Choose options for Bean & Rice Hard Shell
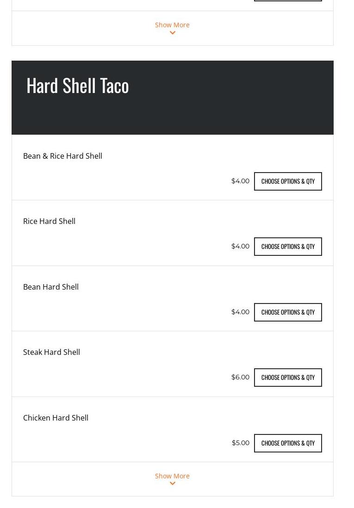The height and width of the screenshot is (508, 354). click(x=288, y=181)
